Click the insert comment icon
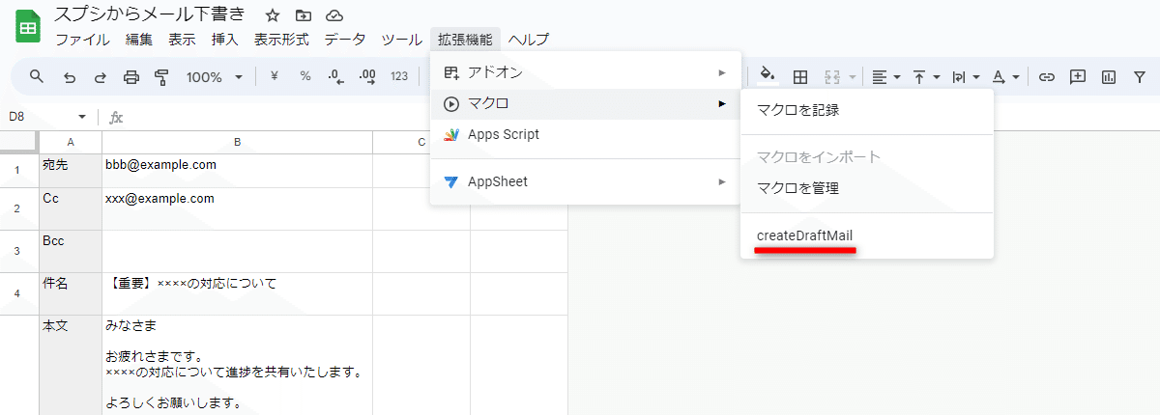Screen dimensions: 1160x415 (1077, 77)
